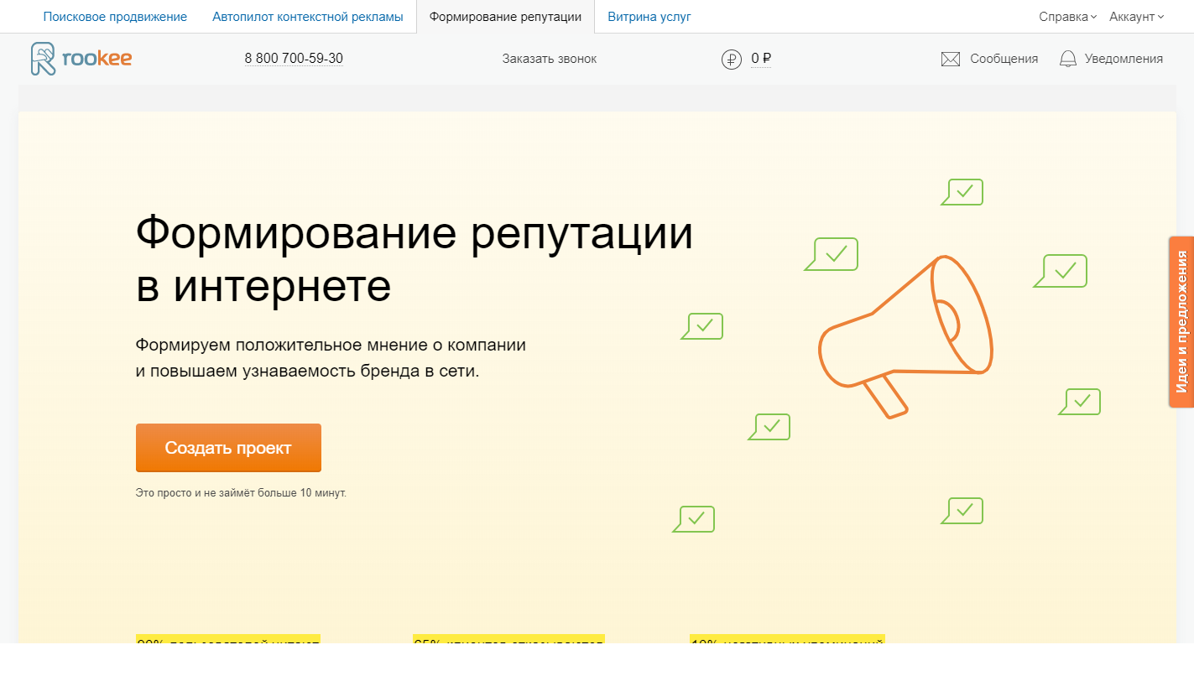Expand the Аккаунт dropdown
The height and width of the screenshot is (676, 1194).
pos(1132,15)
